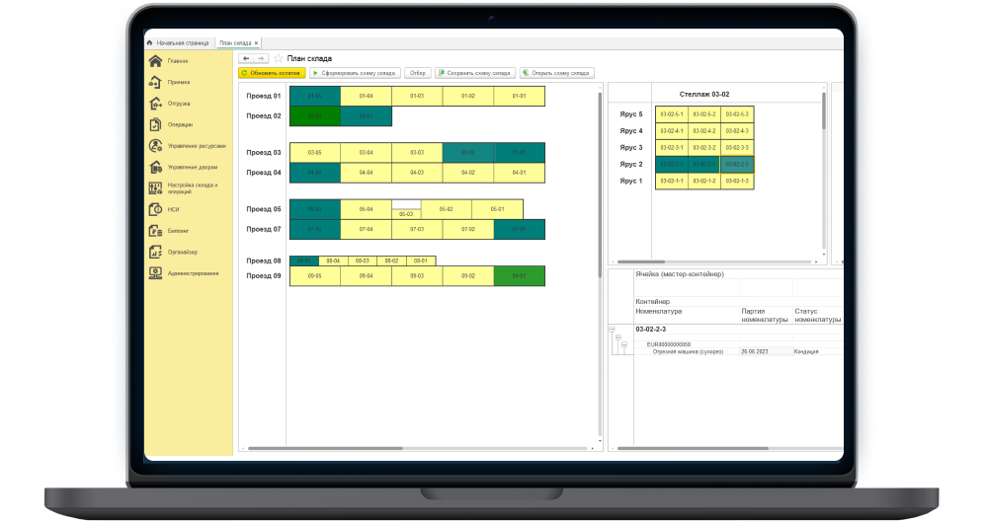Select rack cell 04-05
The image size is (988, 521).
click(315, 173)
